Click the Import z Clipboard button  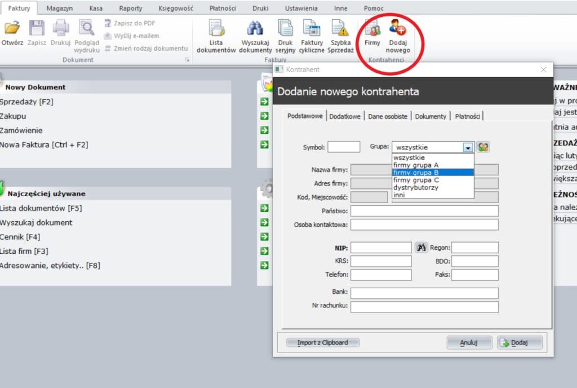(x=322, y=342)
